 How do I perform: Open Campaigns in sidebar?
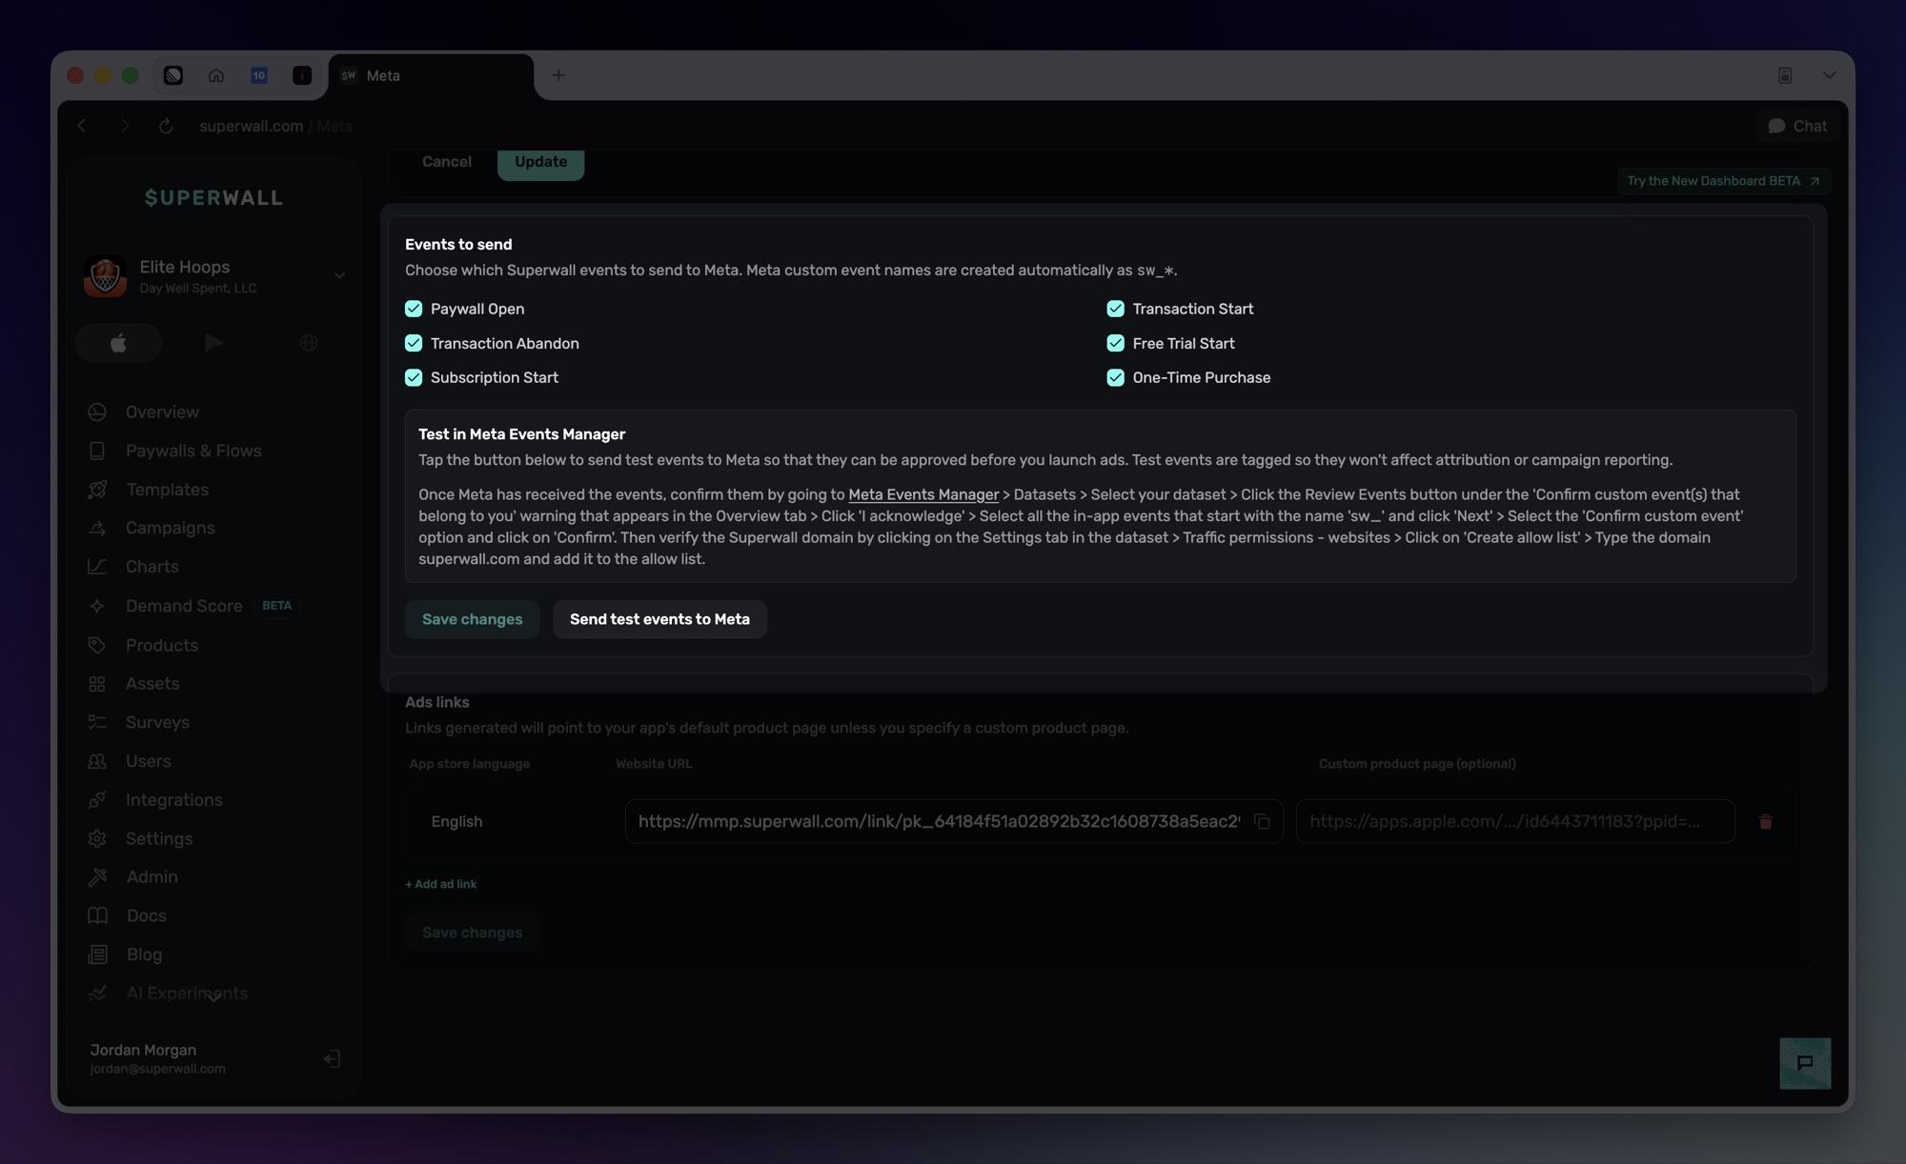coord(170,529)
